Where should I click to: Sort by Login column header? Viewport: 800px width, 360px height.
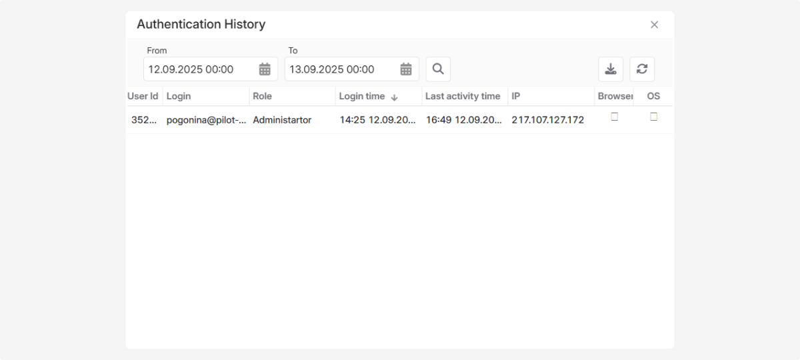tap(179, 96)
